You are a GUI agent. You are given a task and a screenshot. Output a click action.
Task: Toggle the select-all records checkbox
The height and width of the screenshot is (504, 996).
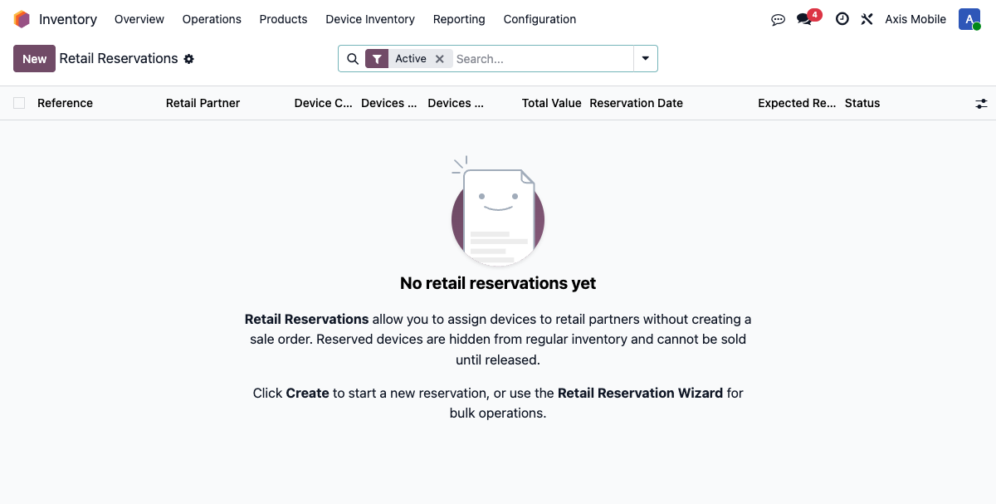[x=19, y=103]
